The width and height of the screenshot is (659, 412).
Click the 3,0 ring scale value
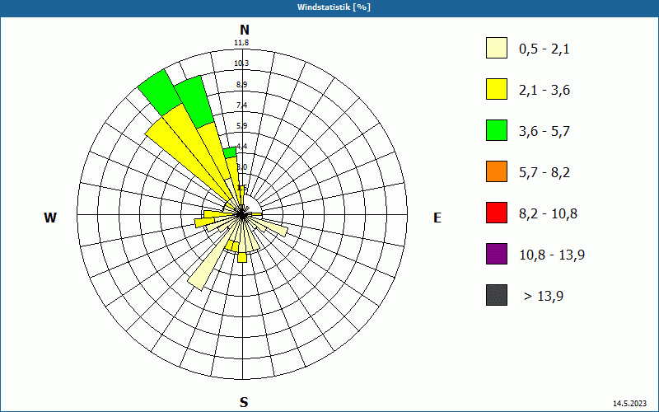coord(241,167)
